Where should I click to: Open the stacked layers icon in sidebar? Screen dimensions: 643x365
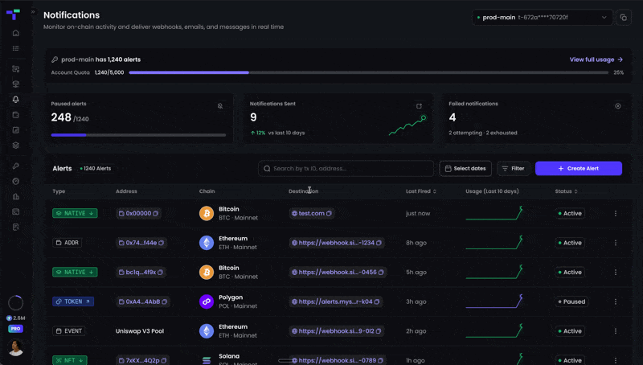pos(15,146)
